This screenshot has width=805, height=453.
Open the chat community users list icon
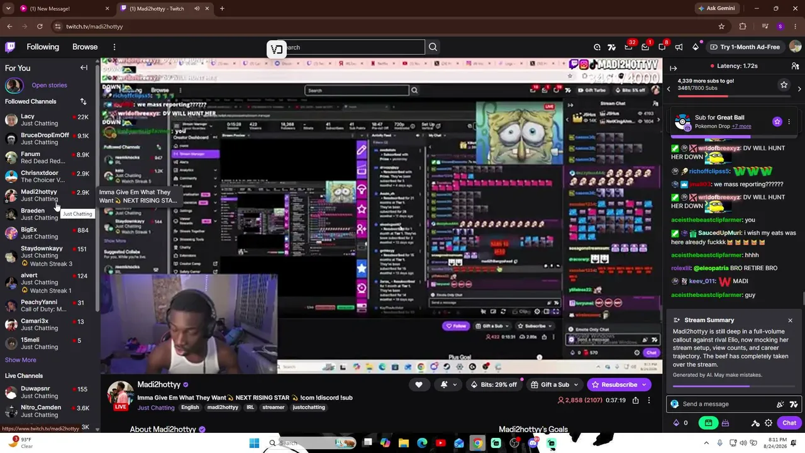(795, 66)
